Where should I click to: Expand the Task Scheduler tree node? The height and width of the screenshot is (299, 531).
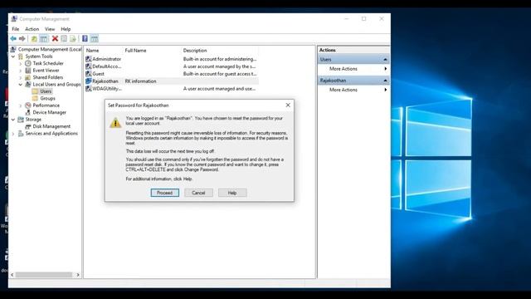click(20, 63)
